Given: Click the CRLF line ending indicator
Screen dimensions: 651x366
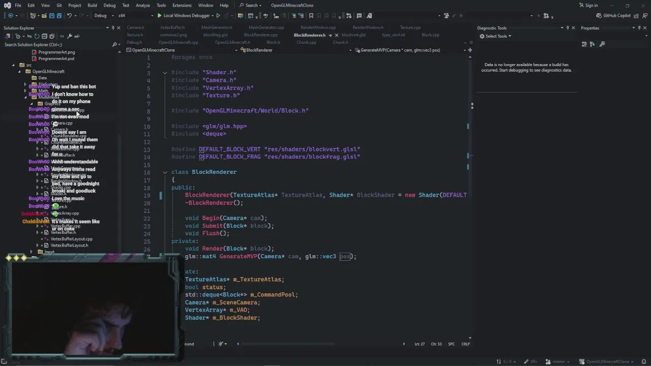Looking at the screenshot, I should (x=465, y=344).
